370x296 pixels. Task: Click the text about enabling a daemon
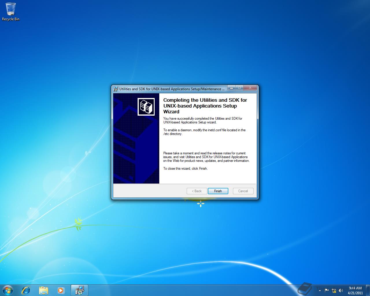point(204,132)
